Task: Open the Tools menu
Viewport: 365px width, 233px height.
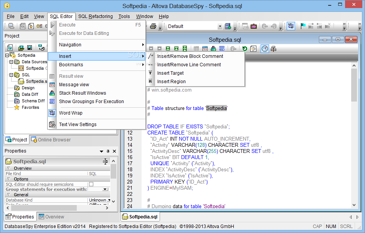Action: (x=124, y=16)
